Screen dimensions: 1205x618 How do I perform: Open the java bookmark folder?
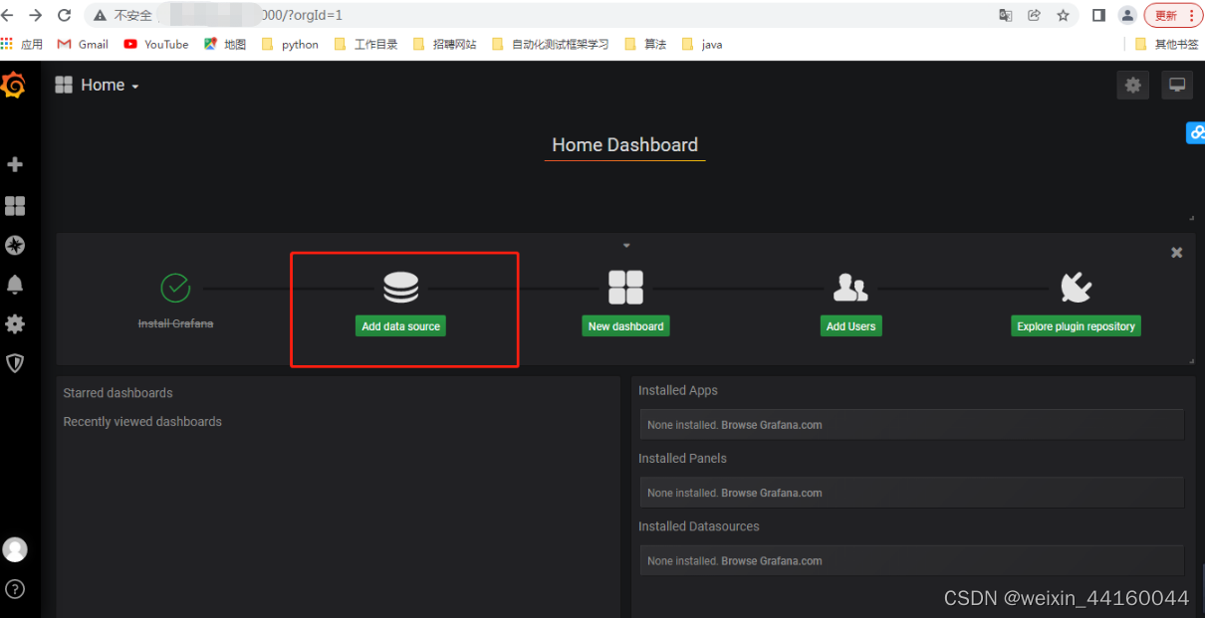pos(702,44)
